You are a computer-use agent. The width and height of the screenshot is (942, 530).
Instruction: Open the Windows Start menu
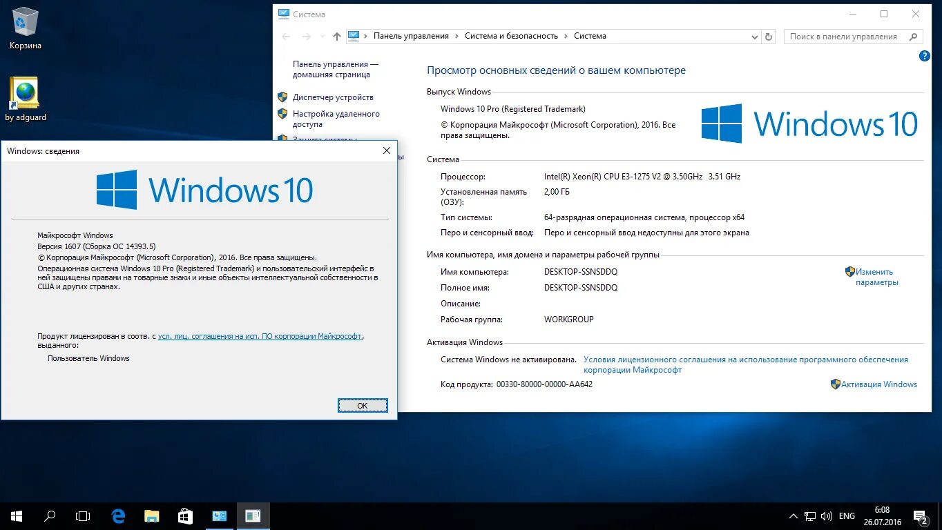17,516
